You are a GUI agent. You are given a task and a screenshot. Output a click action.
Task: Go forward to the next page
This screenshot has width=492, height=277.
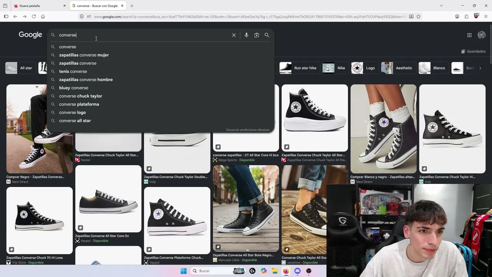(x=25, y=17)
